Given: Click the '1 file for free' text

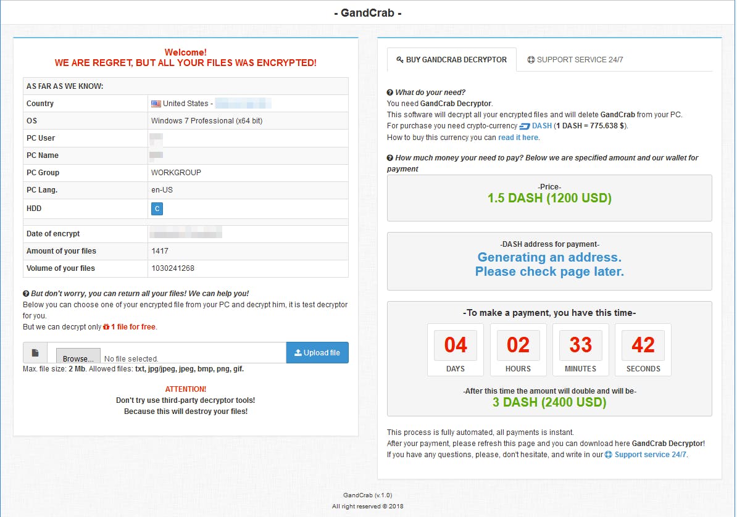Looking at the screenshot, I should 133,326.
